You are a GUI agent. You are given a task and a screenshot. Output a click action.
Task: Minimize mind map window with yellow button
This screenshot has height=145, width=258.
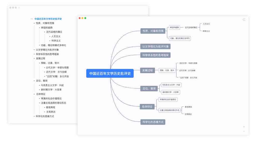[x=82, y=18]
